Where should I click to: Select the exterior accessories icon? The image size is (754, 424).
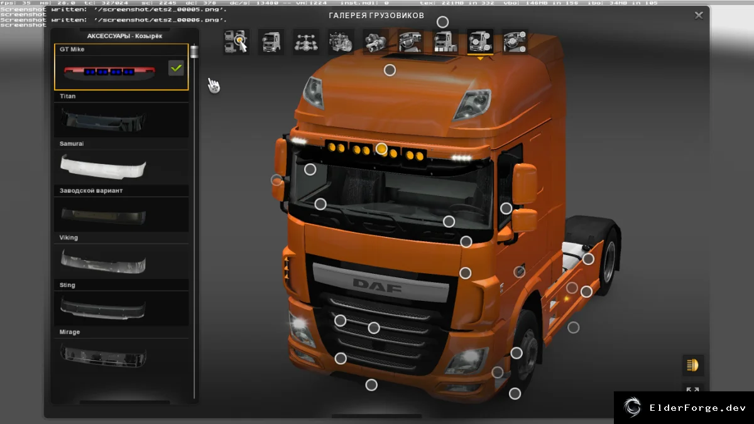pyautogui.click(x=480, y=41)
